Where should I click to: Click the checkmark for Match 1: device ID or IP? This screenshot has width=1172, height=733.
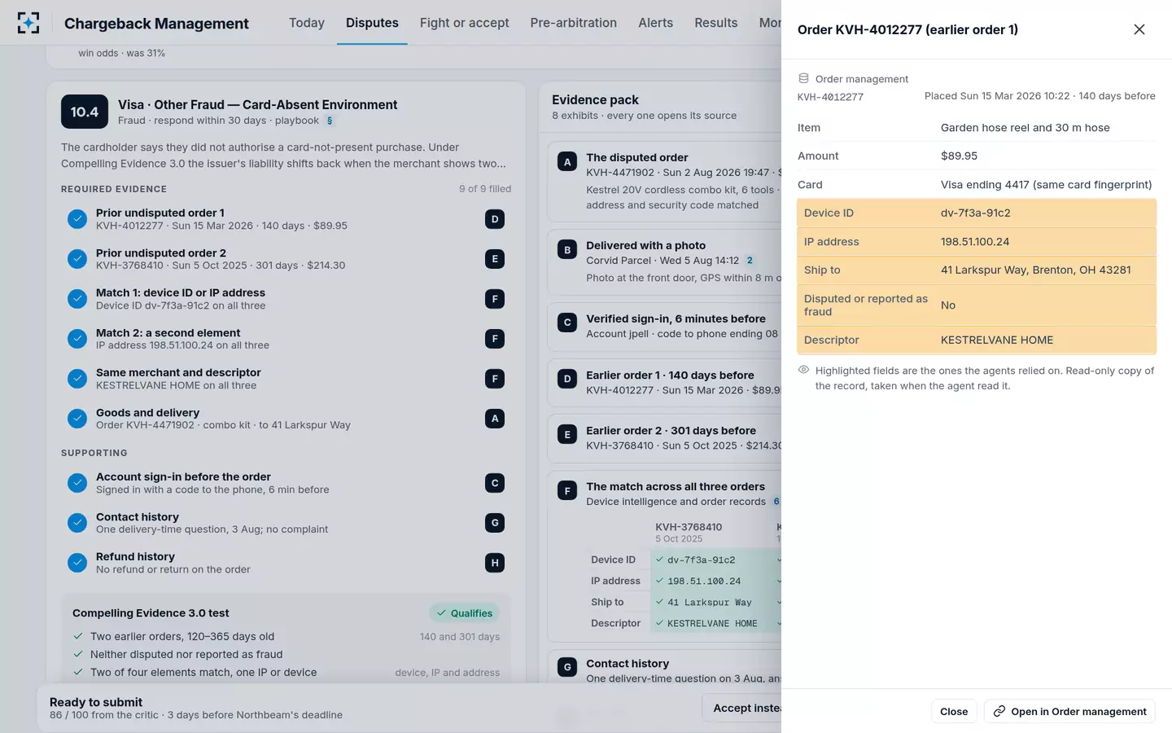tap(77, 299)
